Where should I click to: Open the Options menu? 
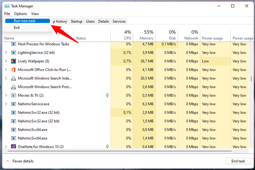[x=20, y=14]
